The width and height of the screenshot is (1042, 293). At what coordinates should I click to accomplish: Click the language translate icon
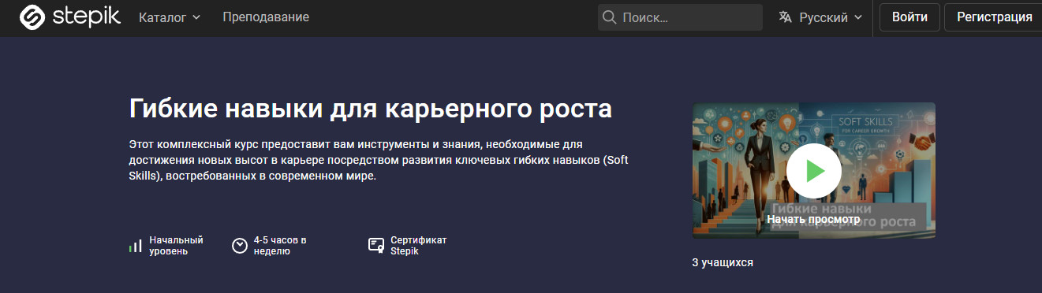785,17
